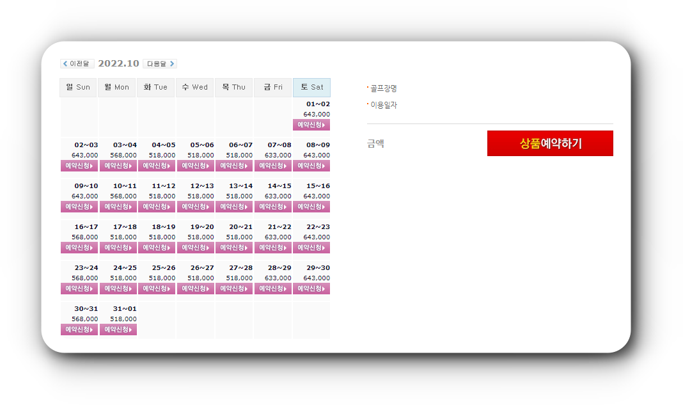Click date text 01~02
Screen dimensions: 683x405
click(x=318, y=104)
